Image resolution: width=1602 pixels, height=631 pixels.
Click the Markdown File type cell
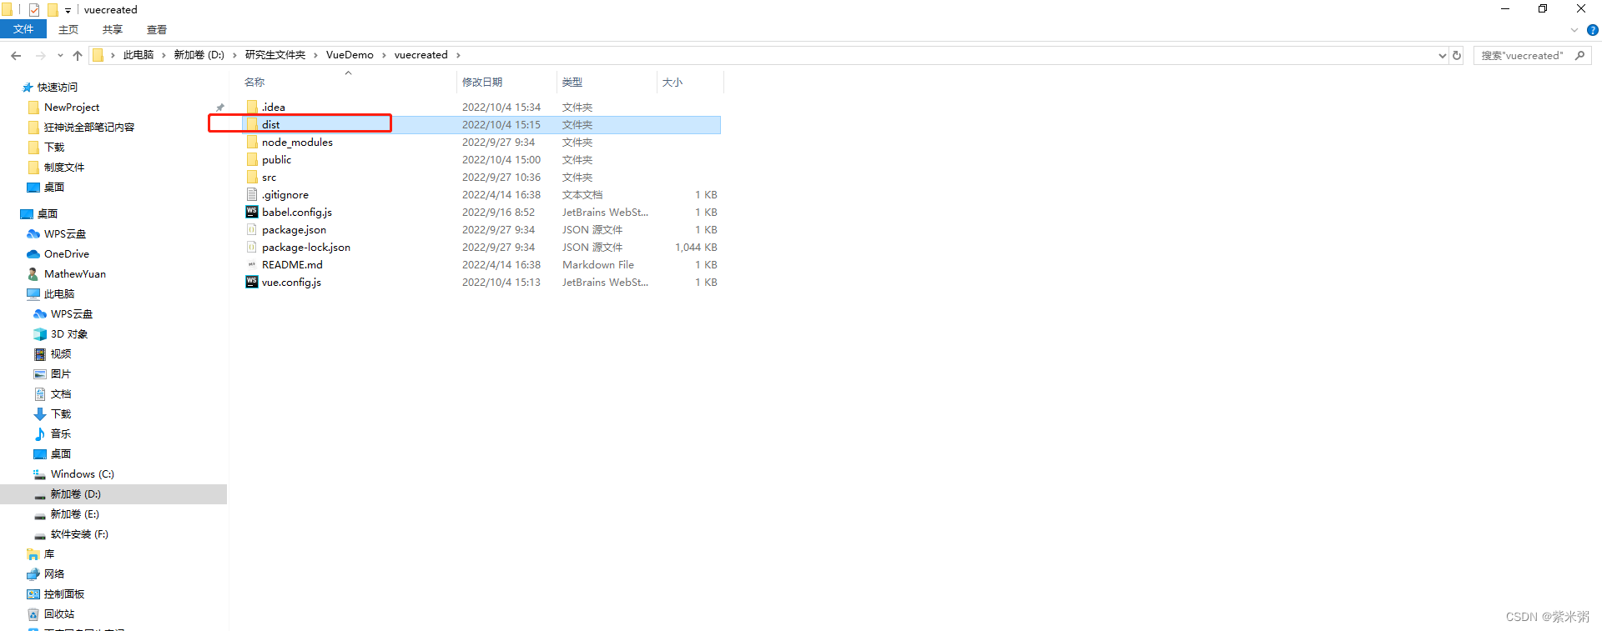(x=598, y=265)
